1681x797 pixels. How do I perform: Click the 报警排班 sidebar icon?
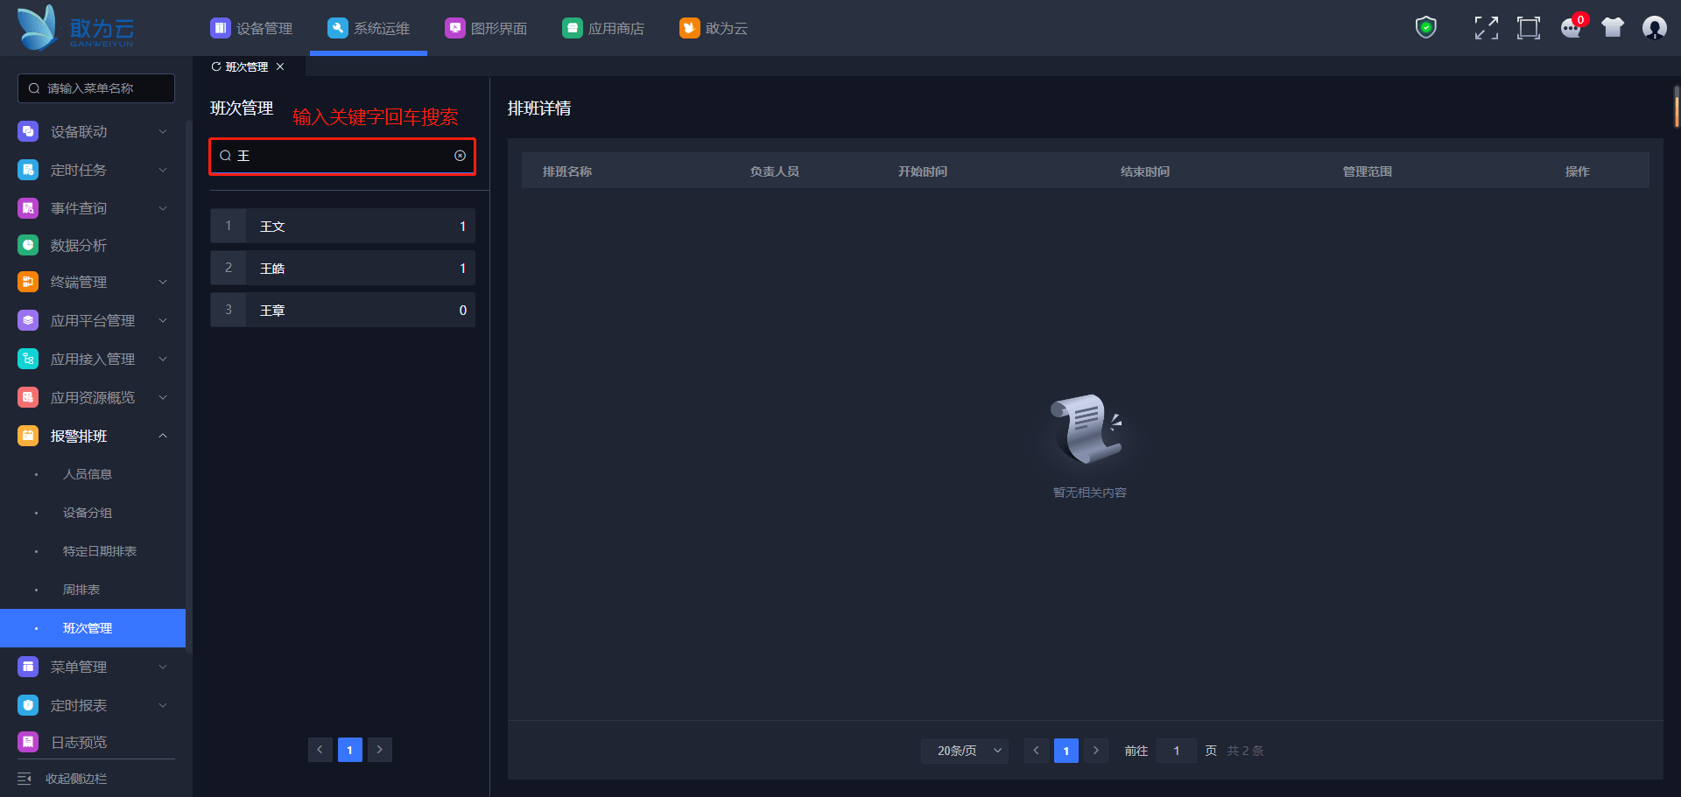(28, 436)
